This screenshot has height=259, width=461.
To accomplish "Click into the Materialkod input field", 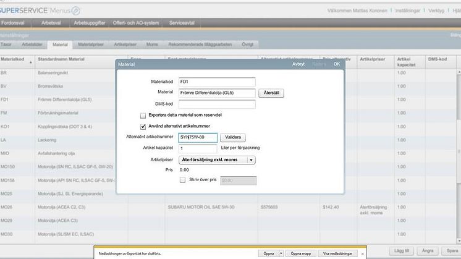I will pos(217,82).
